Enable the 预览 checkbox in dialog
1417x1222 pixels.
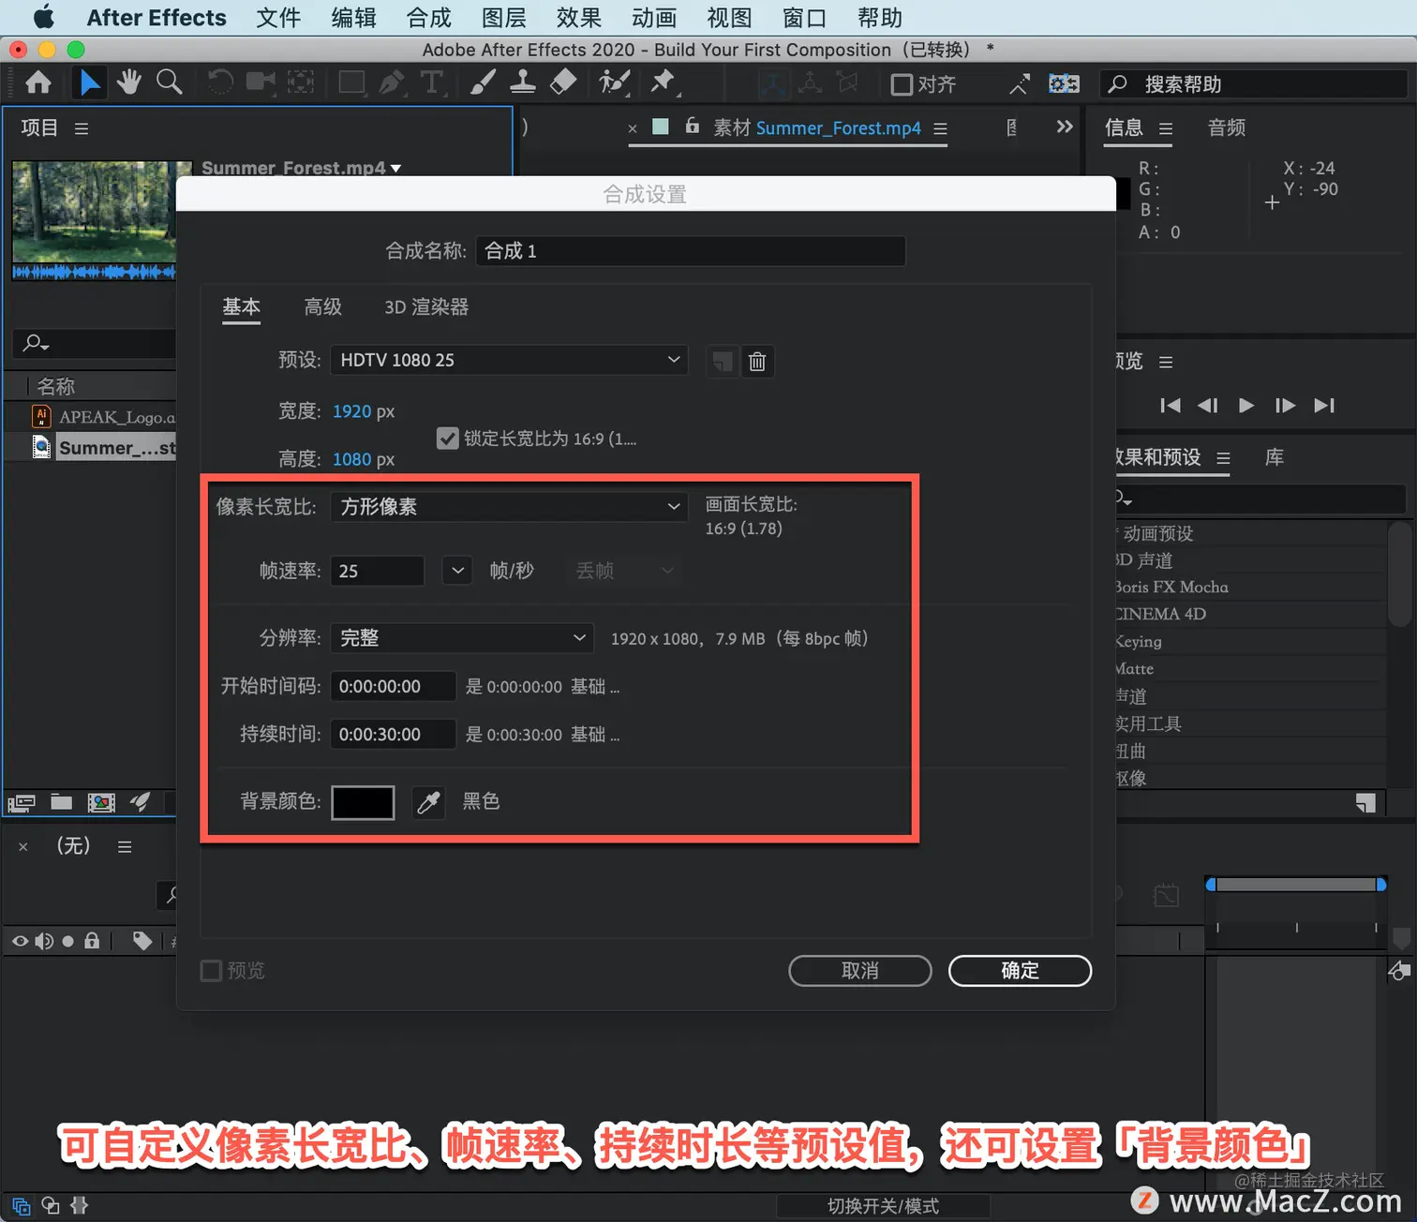pyautogui.click(x=211, y=970)
